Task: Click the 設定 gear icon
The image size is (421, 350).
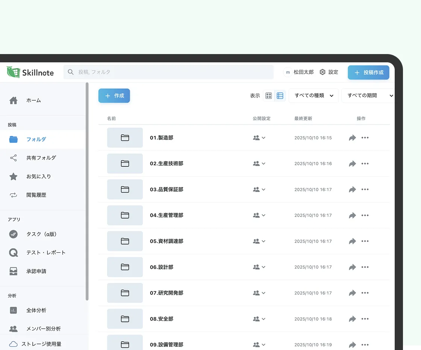Action: pos(323,72)
